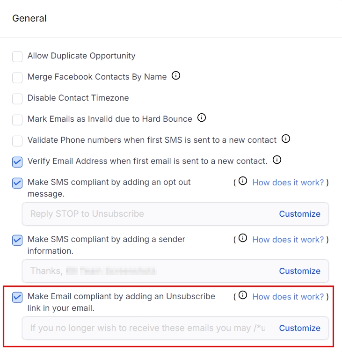This screenshot has height=352, width=342.
Task: Uncheck Verify Email Address checkbox
Action: coord(17,162)
